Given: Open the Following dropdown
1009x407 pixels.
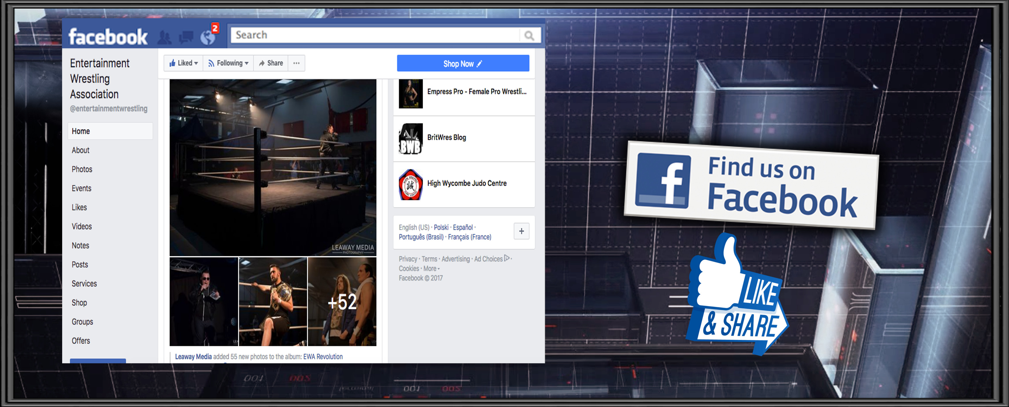Looking at the screenshot, I should click(x=228, y=63).
